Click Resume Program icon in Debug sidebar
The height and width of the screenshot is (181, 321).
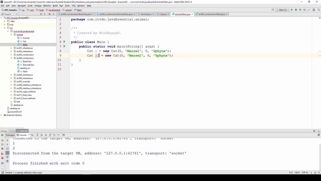2,140
